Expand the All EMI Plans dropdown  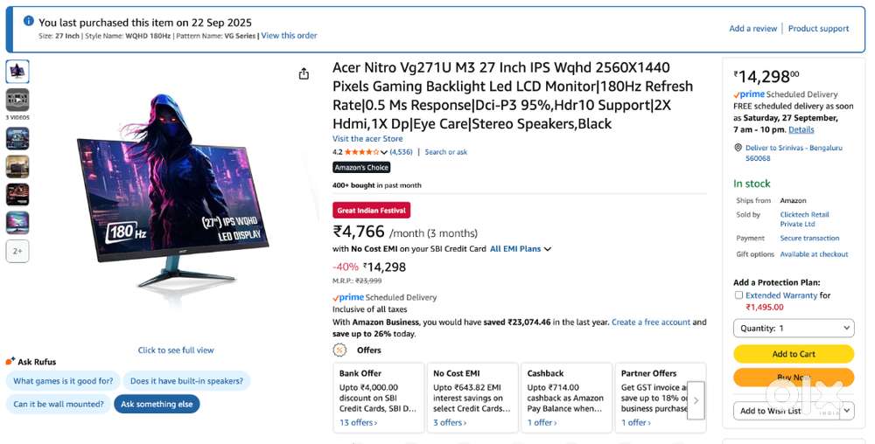(x=521, y=249)
